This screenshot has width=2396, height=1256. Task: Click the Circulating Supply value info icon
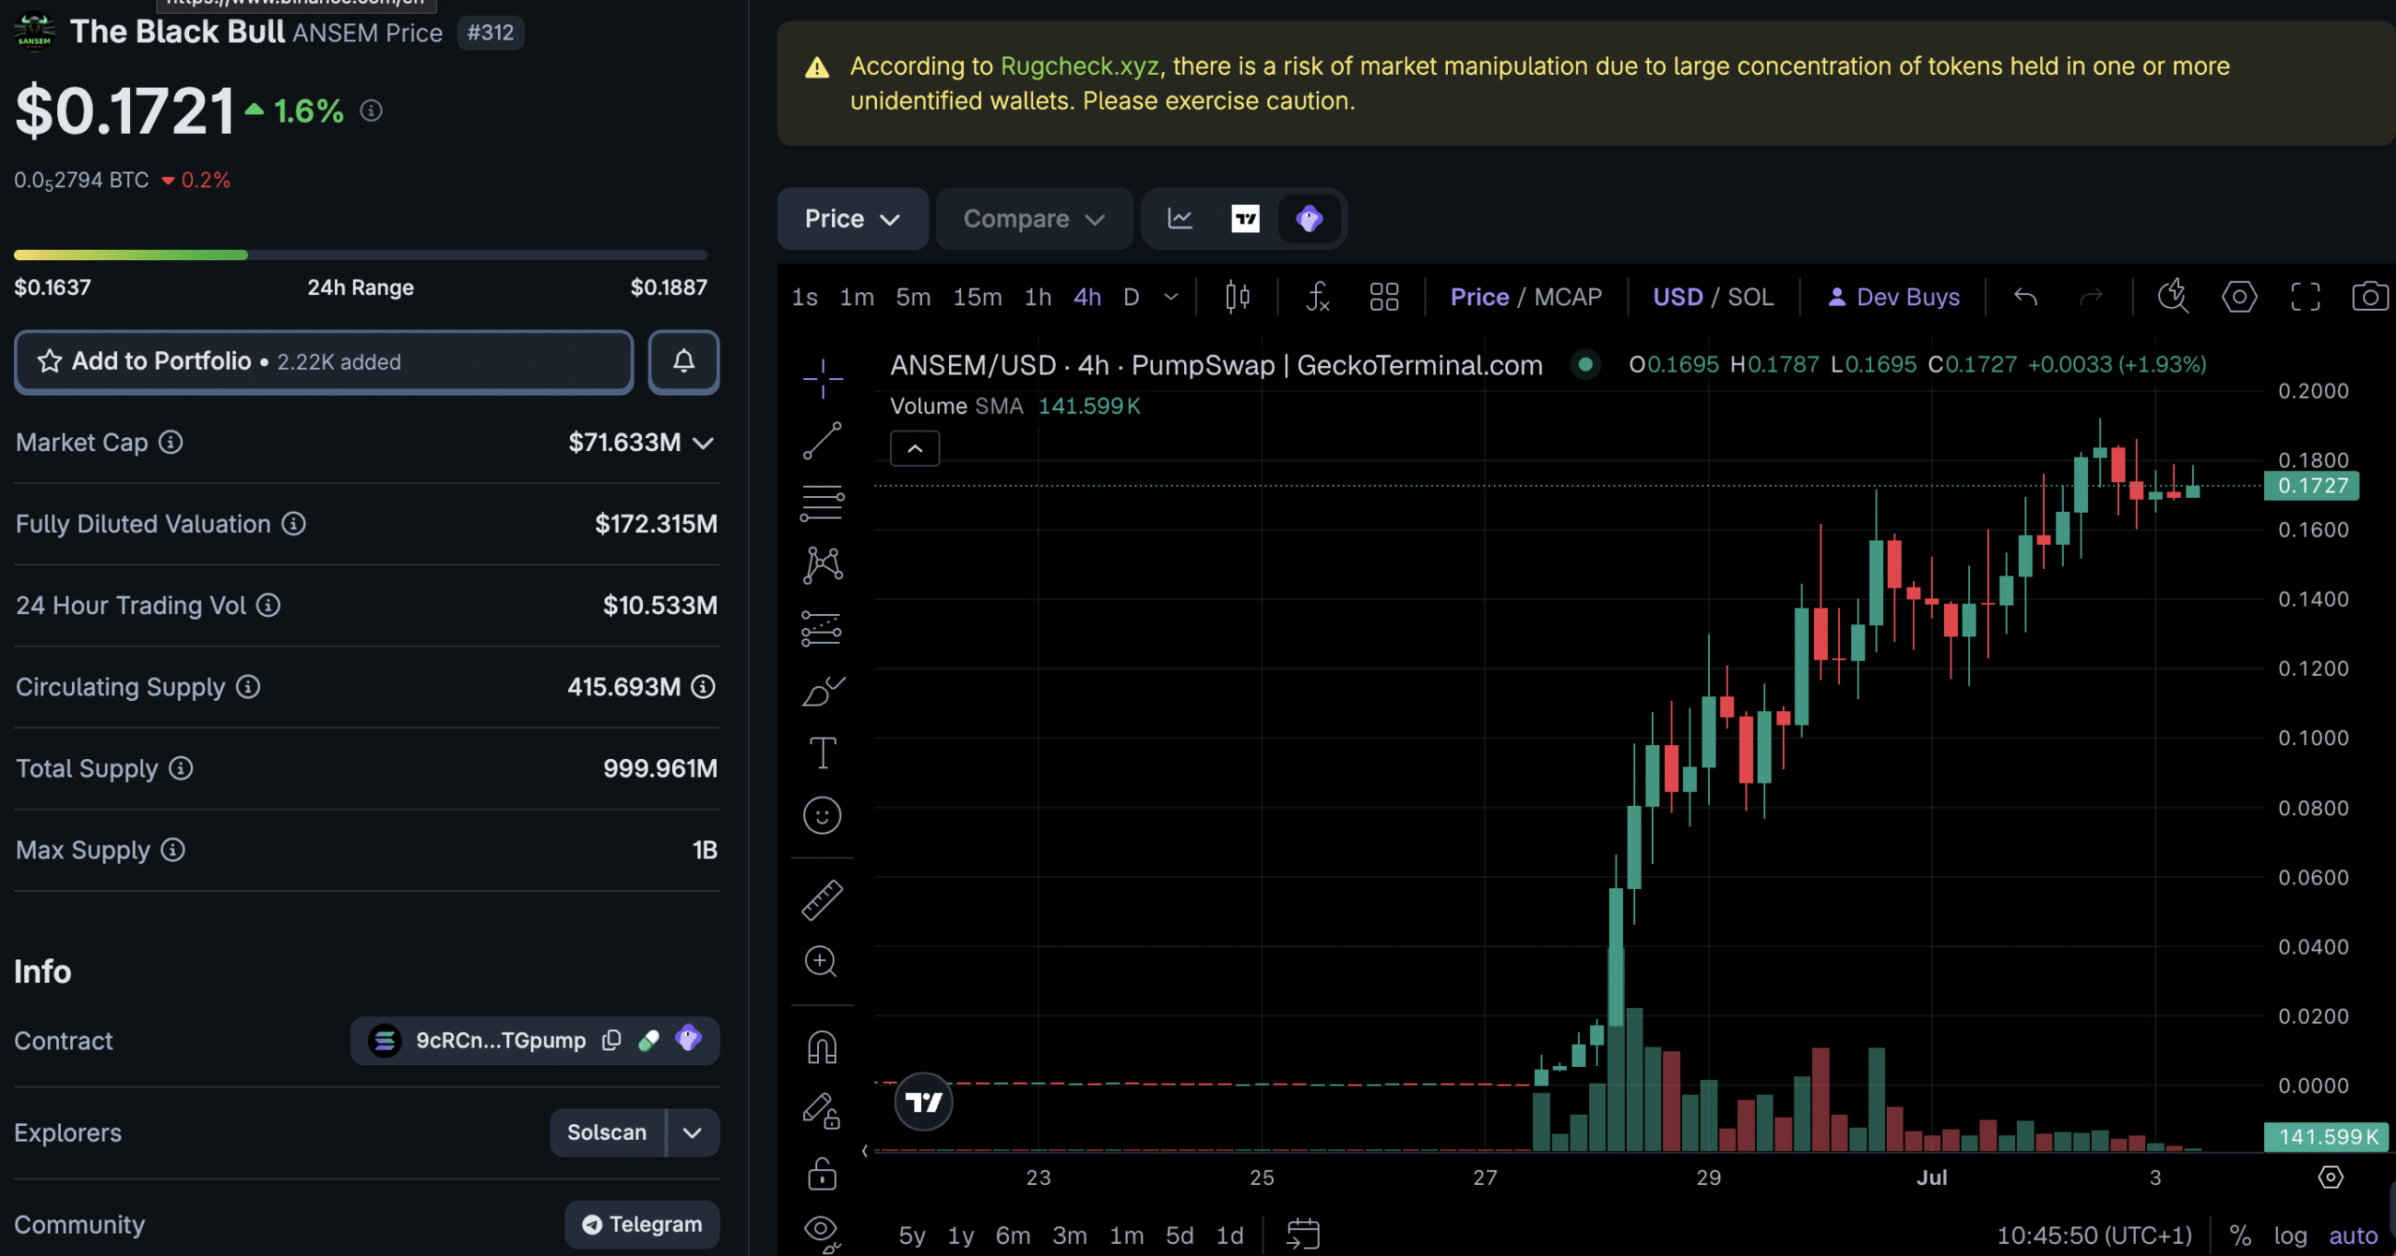703,687
